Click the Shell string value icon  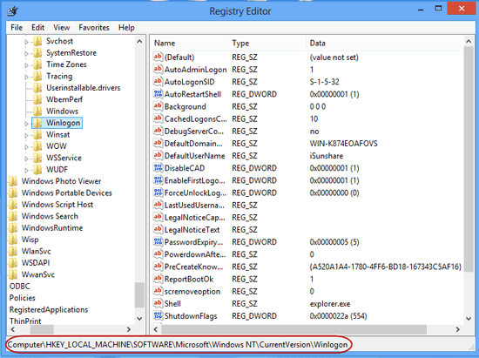coord(158,303)
